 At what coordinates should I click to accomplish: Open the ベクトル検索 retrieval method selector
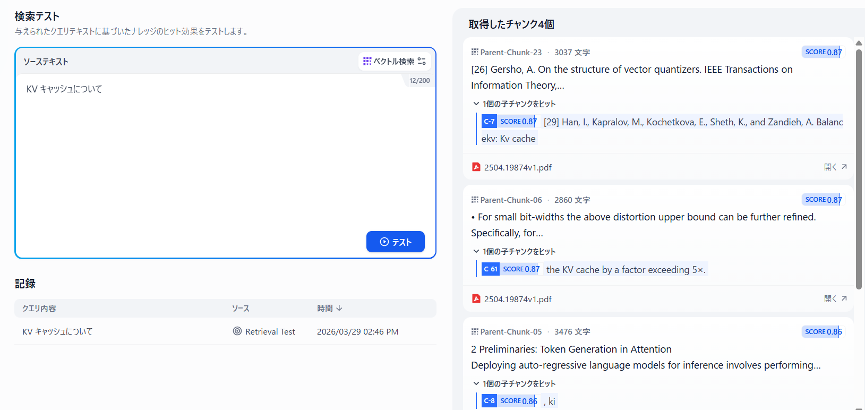tap(389, 62)
